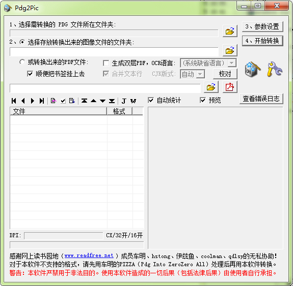This screenshot has height=286, width=293.
Task: Click the 4、开始转换 button
Action: pyautogui.click(x=262, y=41)
